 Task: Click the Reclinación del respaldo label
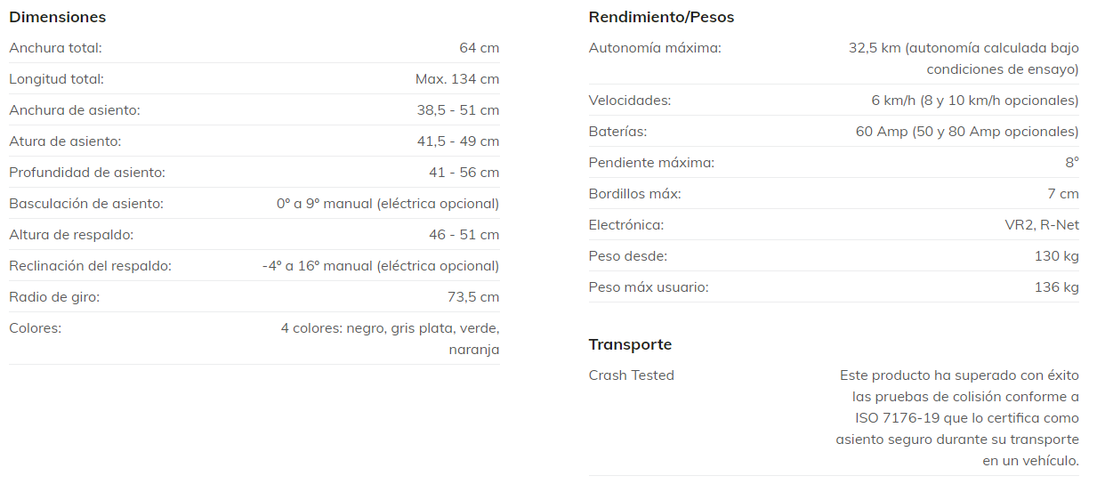point(90,265)
